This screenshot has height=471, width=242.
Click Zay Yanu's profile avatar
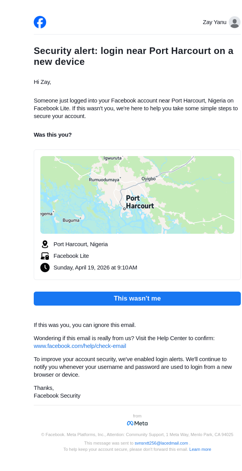click(x=234, y=22)
